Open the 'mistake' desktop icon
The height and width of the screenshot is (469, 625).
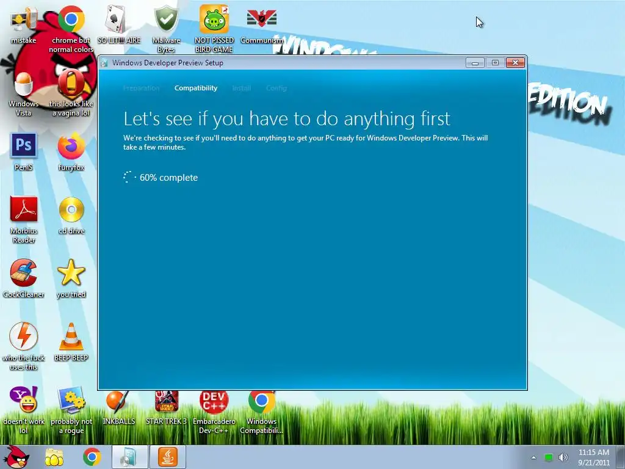tap(24, 24)
